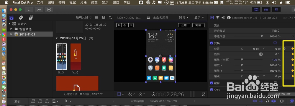Image resolution: width=295 pixels, height=106 pixels.
Task: Toggle 位置 position keyframe diamond
Action: coord(293,48)
